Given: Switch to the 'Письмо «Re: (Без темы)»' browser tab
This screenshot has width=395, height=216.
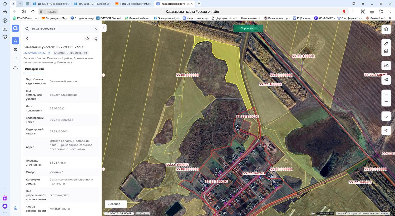Looking at the screenshot, I should [x=133, y=4].
